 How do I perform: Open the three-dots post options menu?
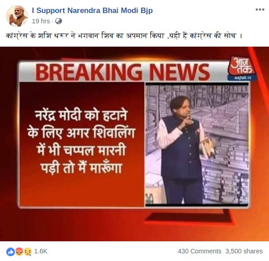[260, 9]
